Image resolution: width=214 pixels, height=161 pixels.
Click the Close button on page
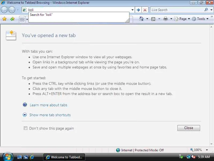[189, 128]
